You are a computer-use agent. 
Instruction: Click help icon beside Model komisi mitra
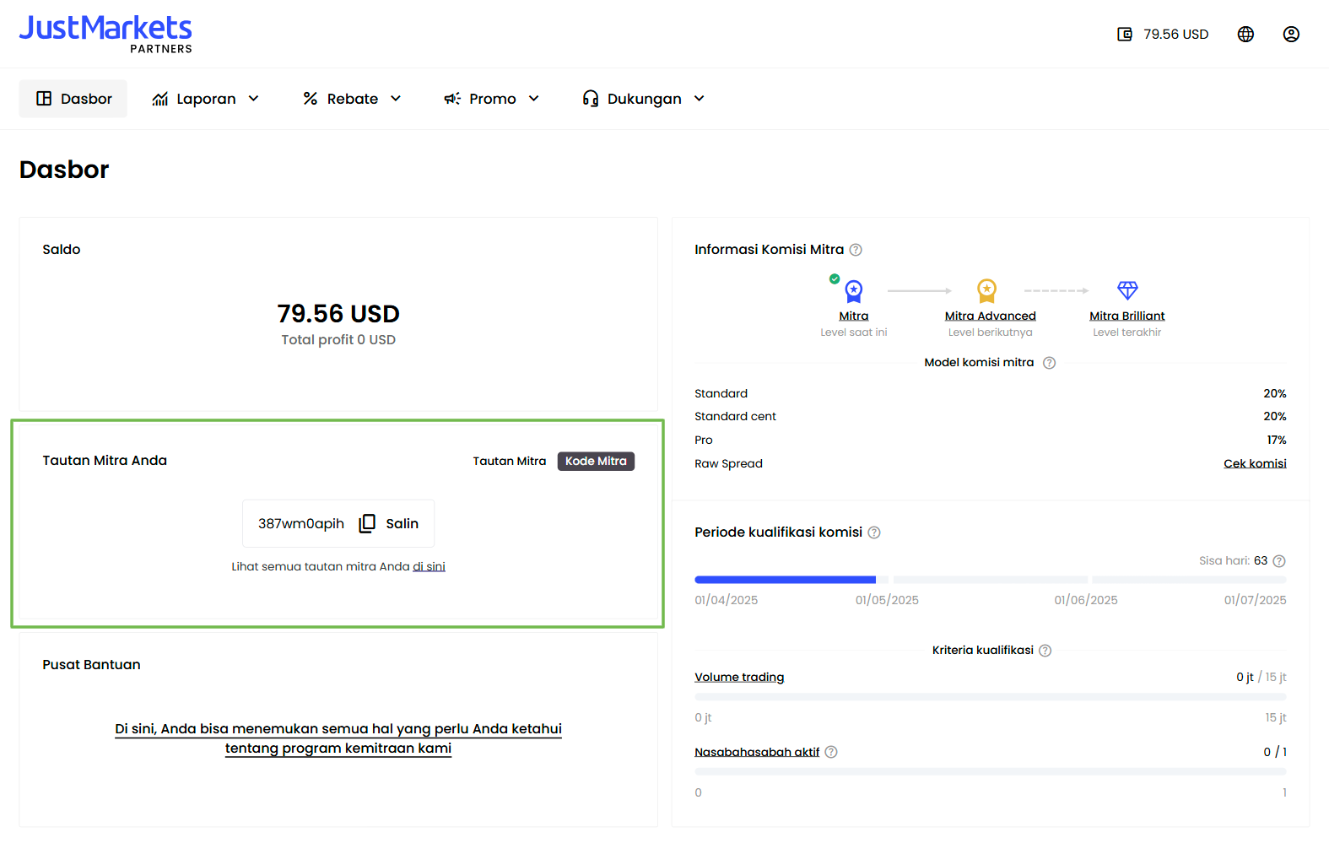(1049, 363)
